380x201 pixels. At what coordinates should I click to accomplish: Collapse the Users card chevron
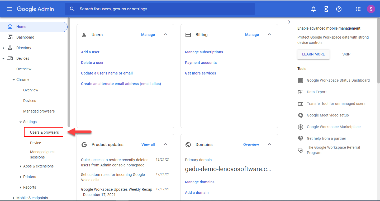(x=165, y=35)
